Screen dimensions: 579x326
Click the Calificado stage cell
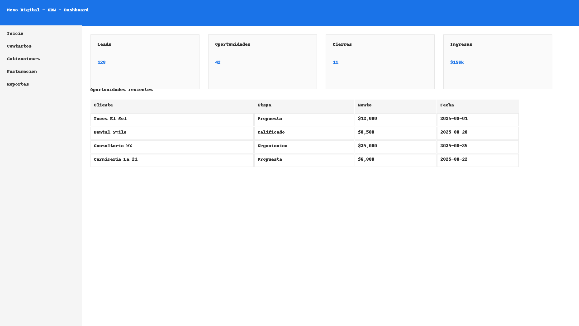[x=304, y=133]
